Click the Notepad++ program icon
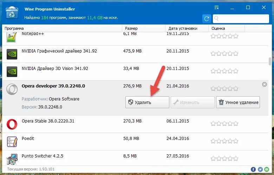 (x=12, y=37)
